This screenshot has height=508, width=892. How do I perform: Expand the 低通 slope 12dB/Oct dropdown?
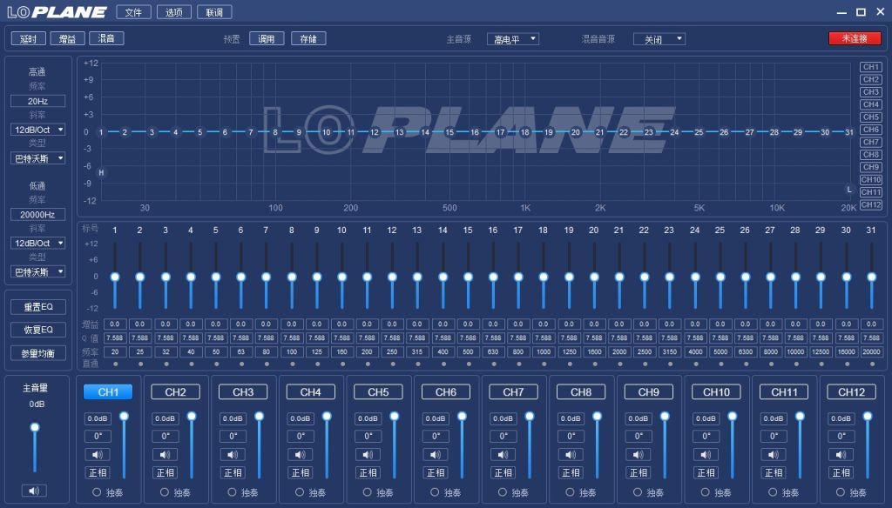click(x=37, y=244)
